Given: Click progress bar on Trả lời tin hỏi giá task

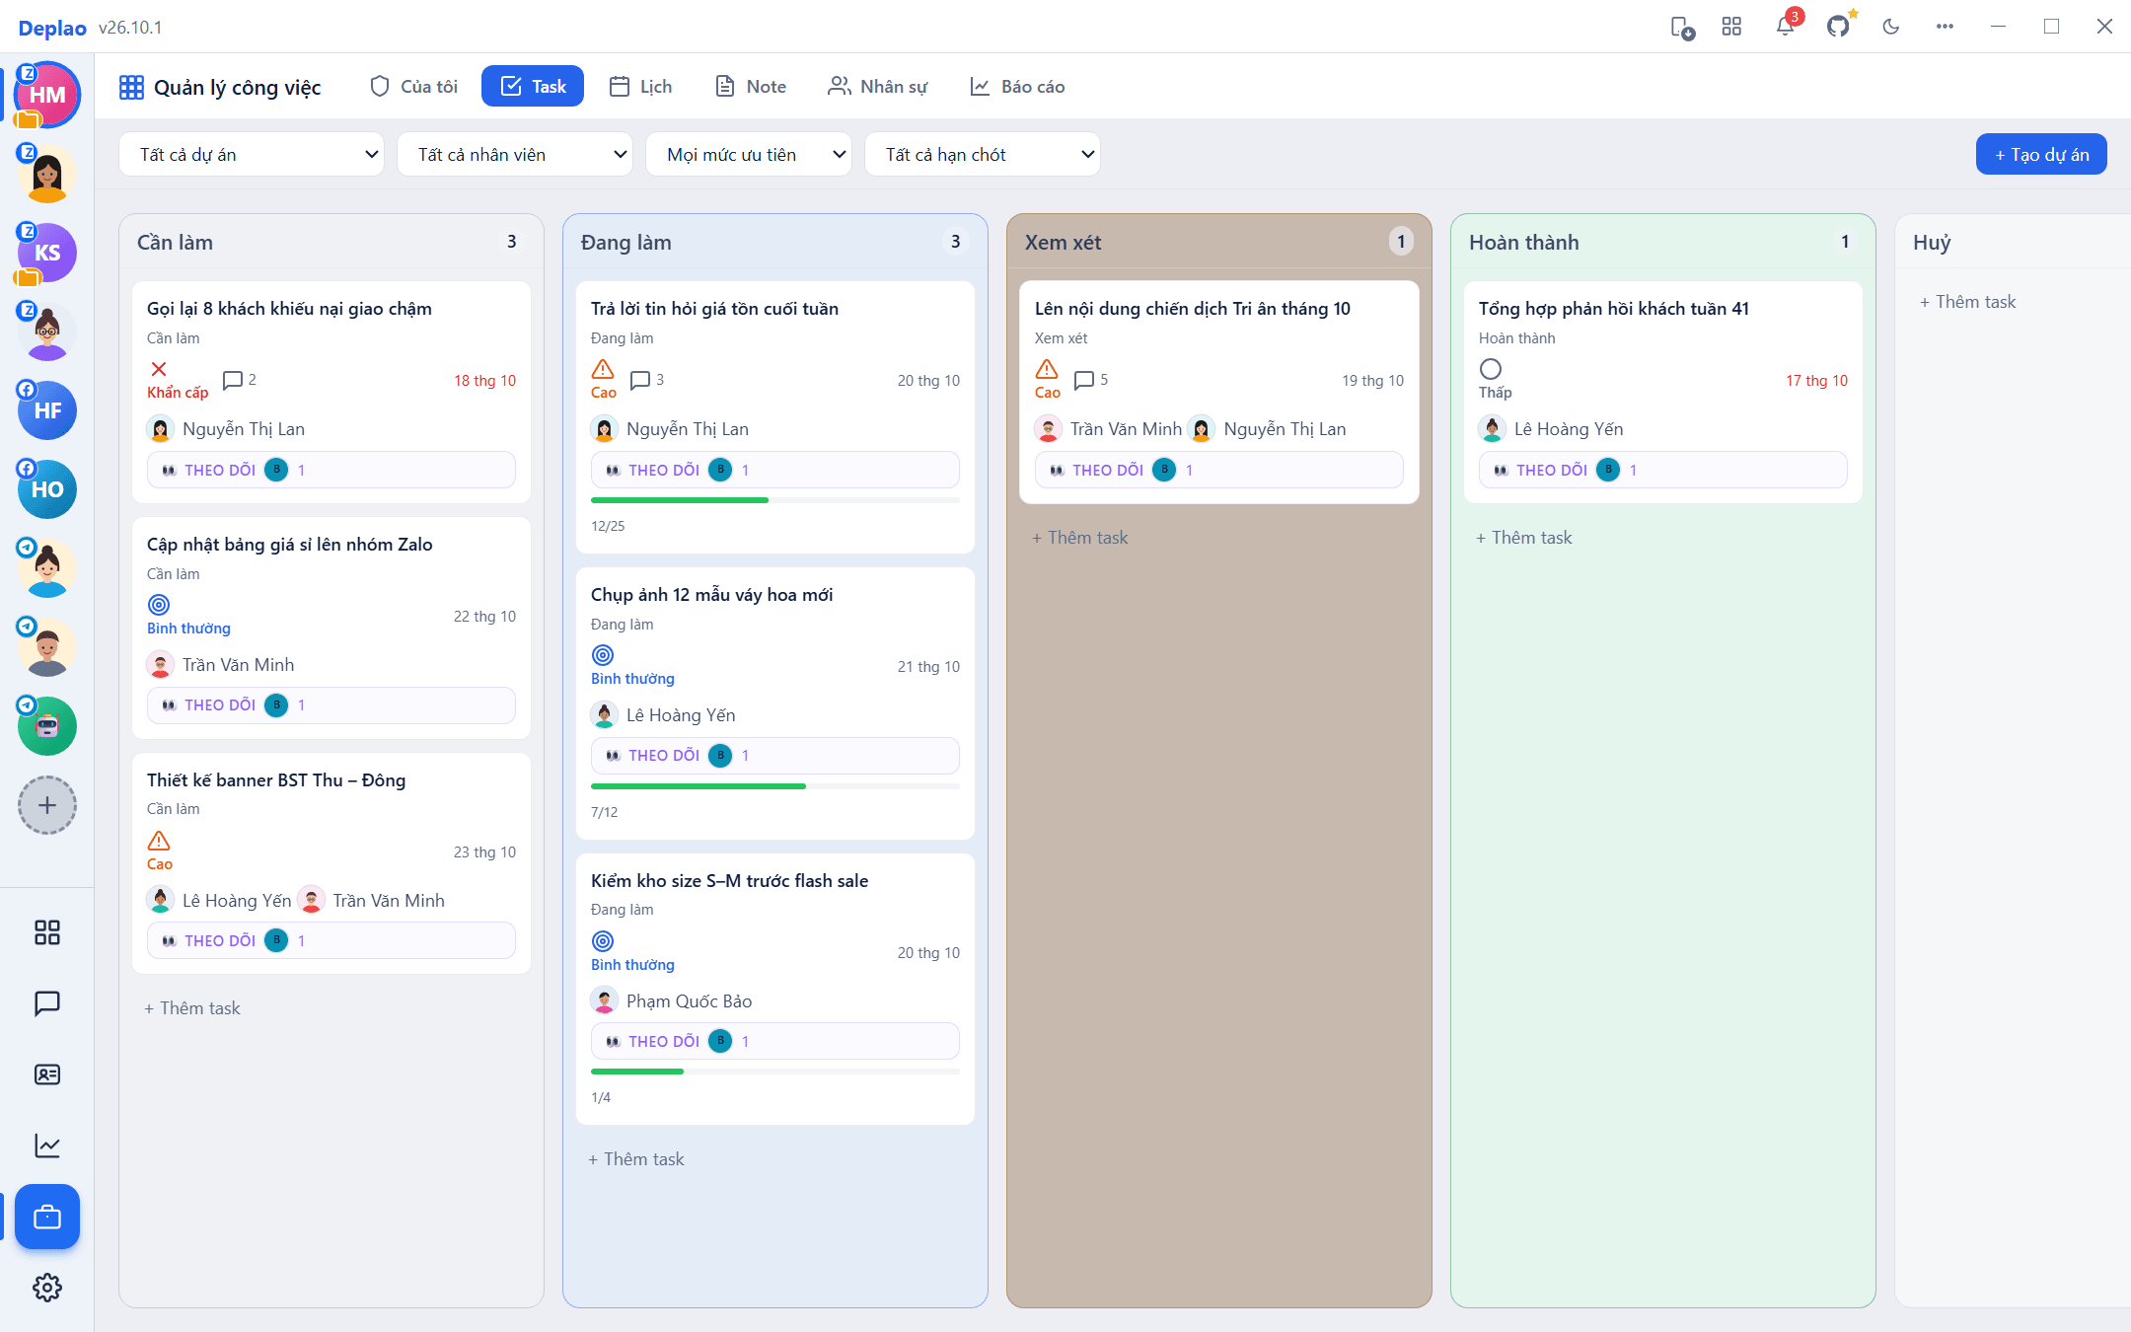Looking at the screenshot, I should pyautogui.click(x=775, y=500).
